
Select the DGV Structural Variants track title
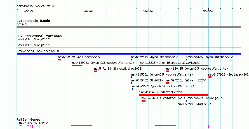(39, 36)
